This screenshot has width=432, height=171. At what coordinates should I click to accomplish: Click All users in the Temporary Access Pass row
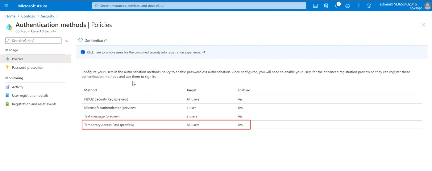click(x=193, y=125)
